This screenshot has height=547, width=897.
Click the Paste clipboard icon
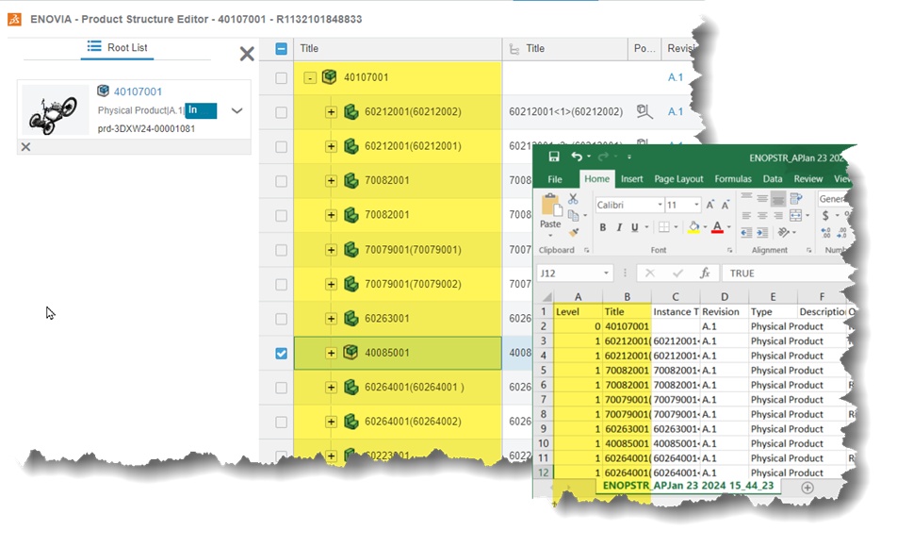550,205
